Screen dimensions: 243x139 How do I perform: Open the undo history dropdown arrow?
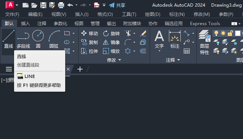[76, 5]
